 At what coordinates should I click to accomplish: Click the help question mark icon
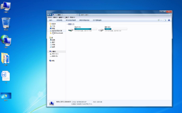(x=169, y=20)
